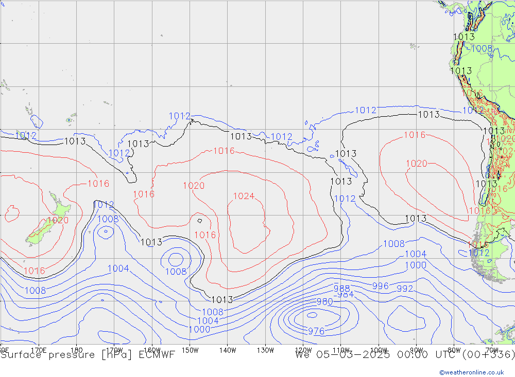Click the 1024 high pressure contour label
This screenshot has height=377, width=515.
(244, 196)
